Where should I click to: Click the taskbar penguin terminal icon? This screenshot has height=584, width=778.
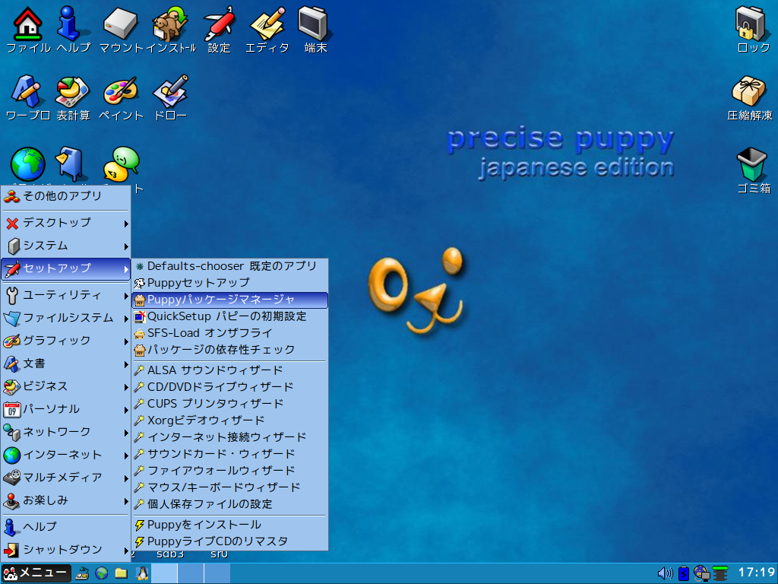[x=141, y=573]
